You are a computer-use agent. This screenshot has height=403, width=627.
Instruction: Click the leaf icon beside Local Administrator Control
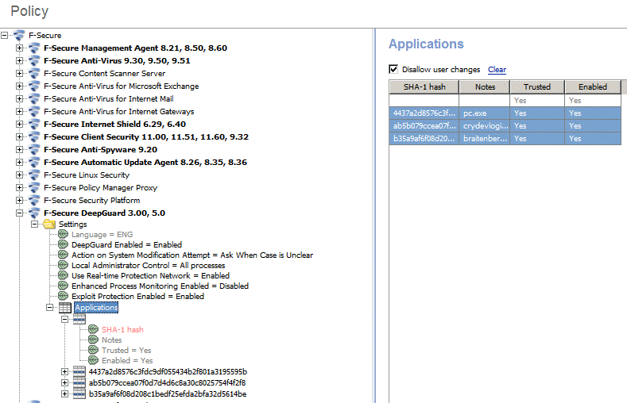pyautogui.click(x=64, y=265)
